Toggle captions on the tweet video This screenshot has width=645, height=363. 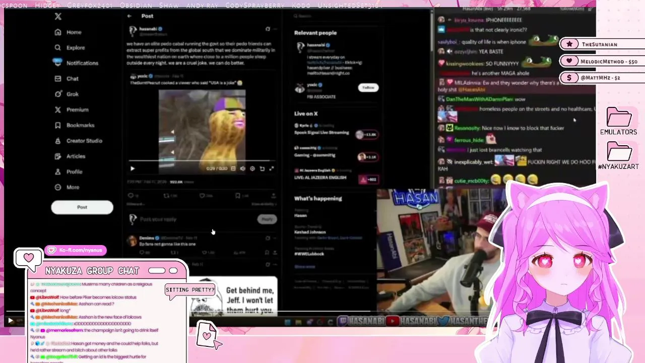pyautogui.click(x=233, y=169)
